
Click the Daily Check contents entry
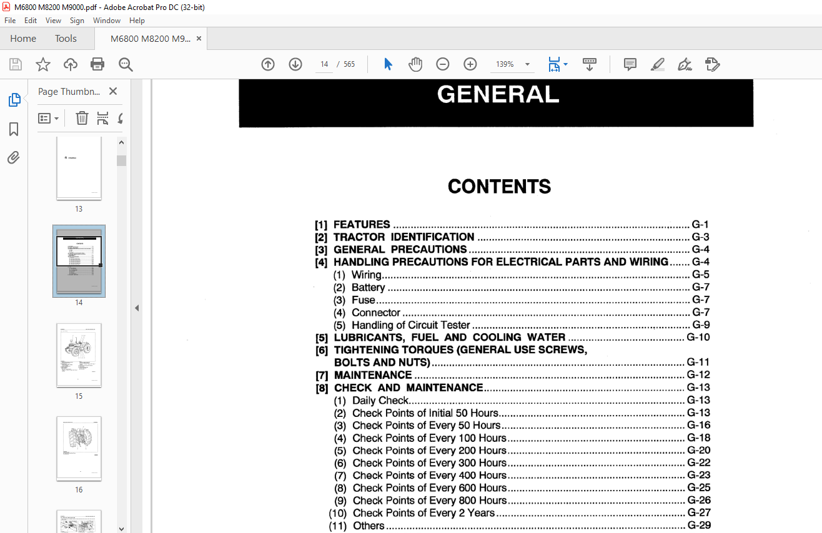pos(522,401)
